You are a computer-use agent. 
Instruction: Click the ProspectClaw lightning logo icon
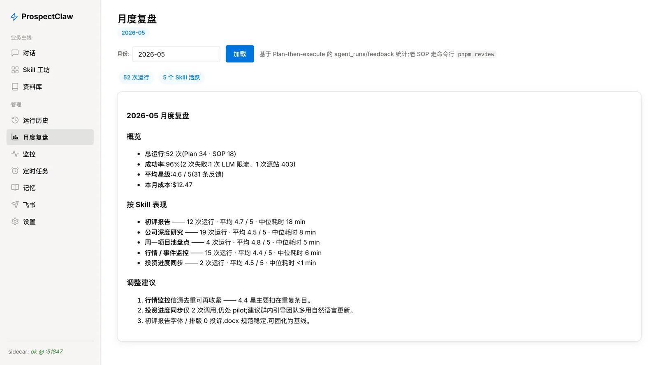(14, 17)
